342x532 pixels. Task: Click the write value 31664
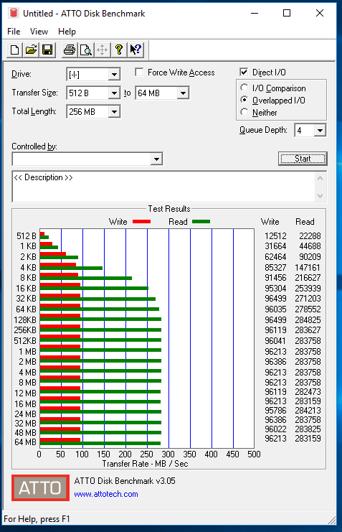coord(275,246)
